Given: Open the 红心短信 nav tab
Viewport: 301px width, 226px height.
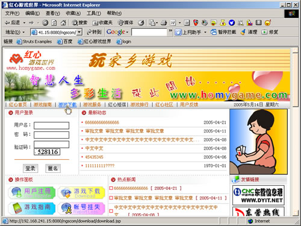Looking at the screenshot, I should click(117, 105).
